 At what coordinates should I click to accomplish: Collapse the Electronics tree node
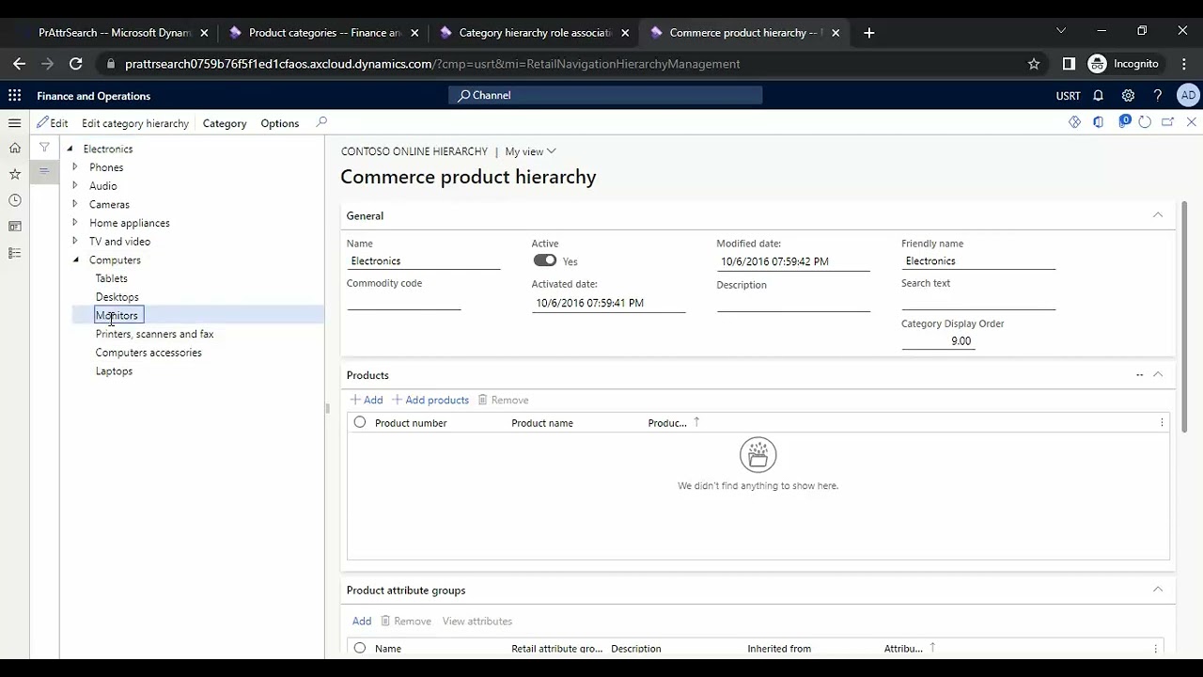point(70,149)
